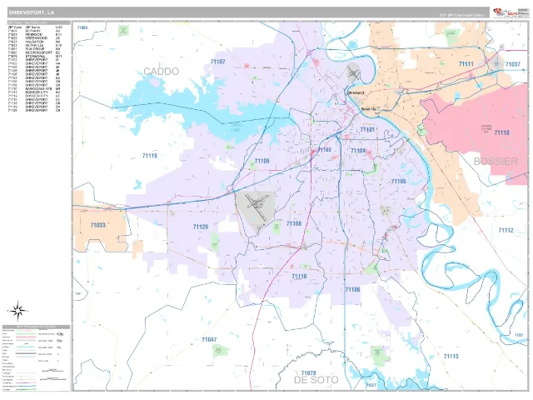Select ZIP label 71037 on the map
The image size is (533, 400).
(x=513, y=64)
